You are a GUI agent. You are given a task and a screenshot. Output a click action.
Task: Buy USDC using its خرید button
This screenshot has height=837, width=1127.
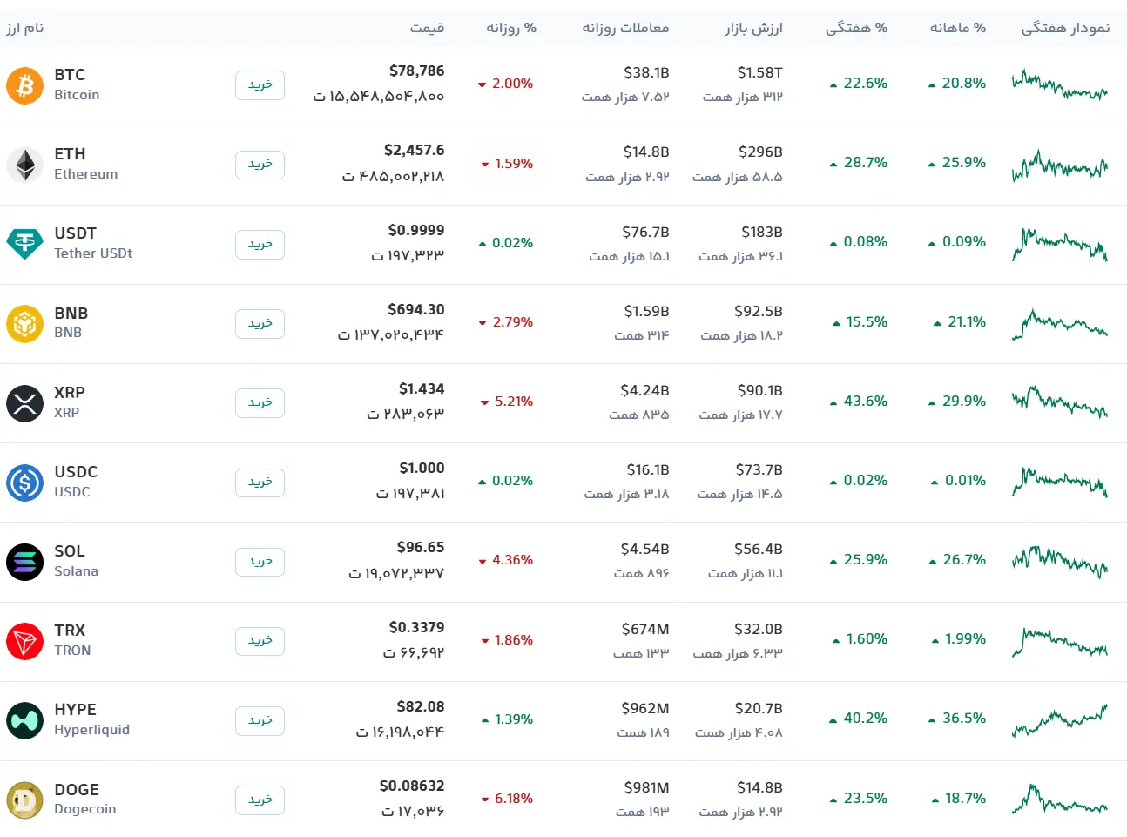[x=260, y=483]
